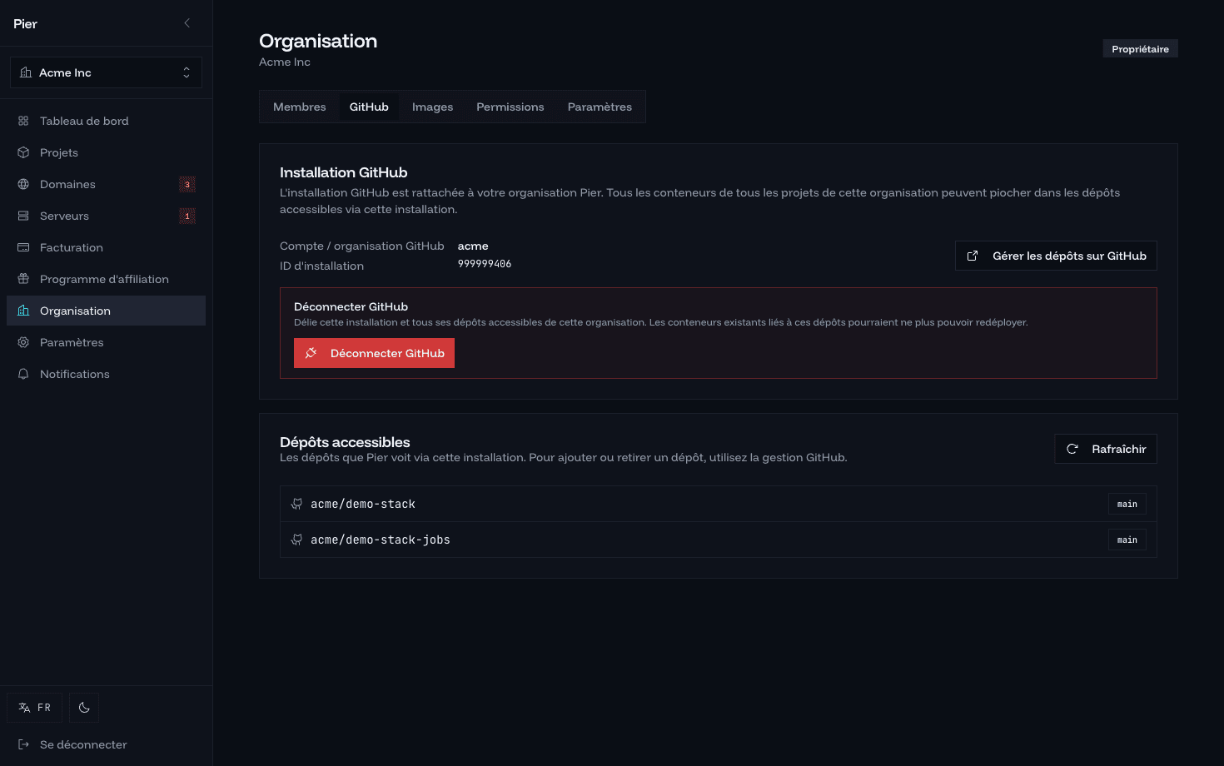1224x766 pixels.
Task: Open the Domaines section
Action: [x=106, y=184]
